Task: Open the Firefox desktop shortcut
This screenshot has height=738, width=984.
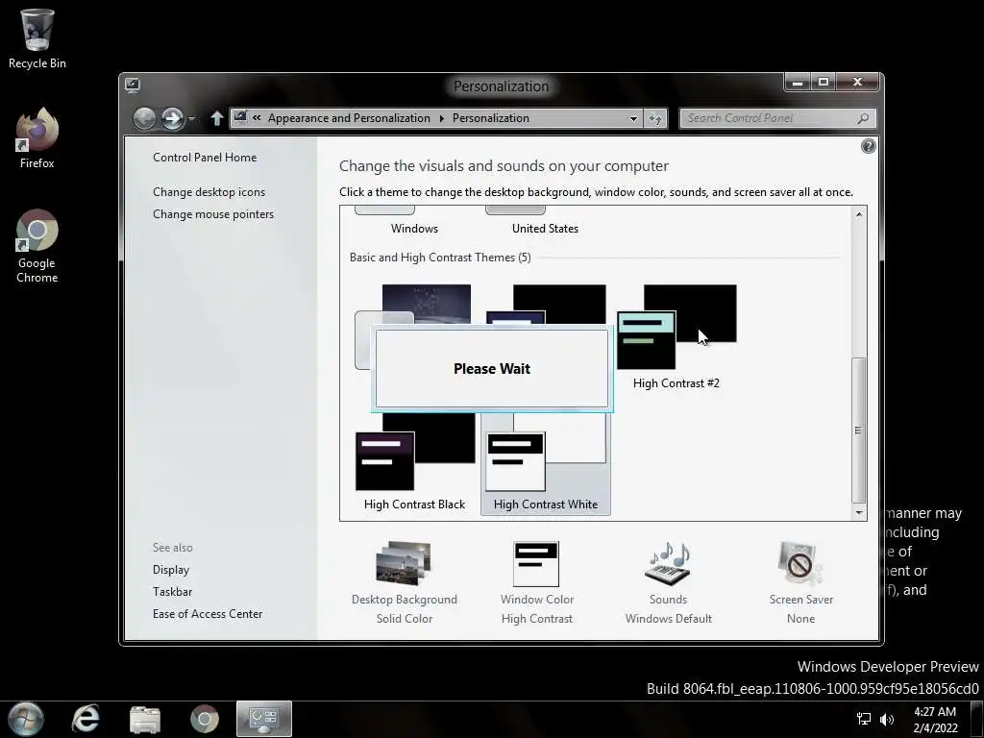Action: (x=37, y=138)
